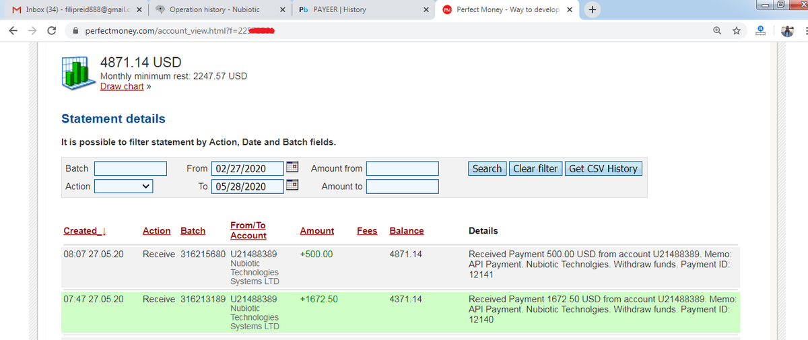Open the From date calendar picker
Image resolution: width=808 pixels, height=340 pixels.
pos(292,168)
